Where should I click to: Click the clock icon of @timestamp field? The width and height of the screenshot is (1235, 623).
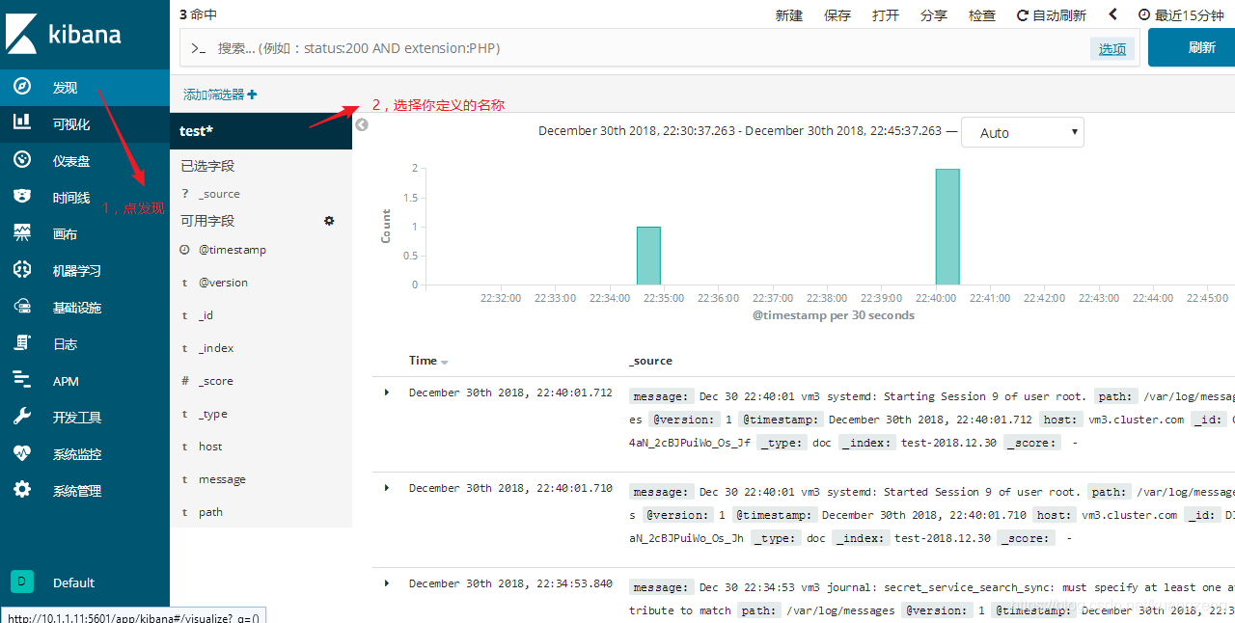(x=185, y=250)
